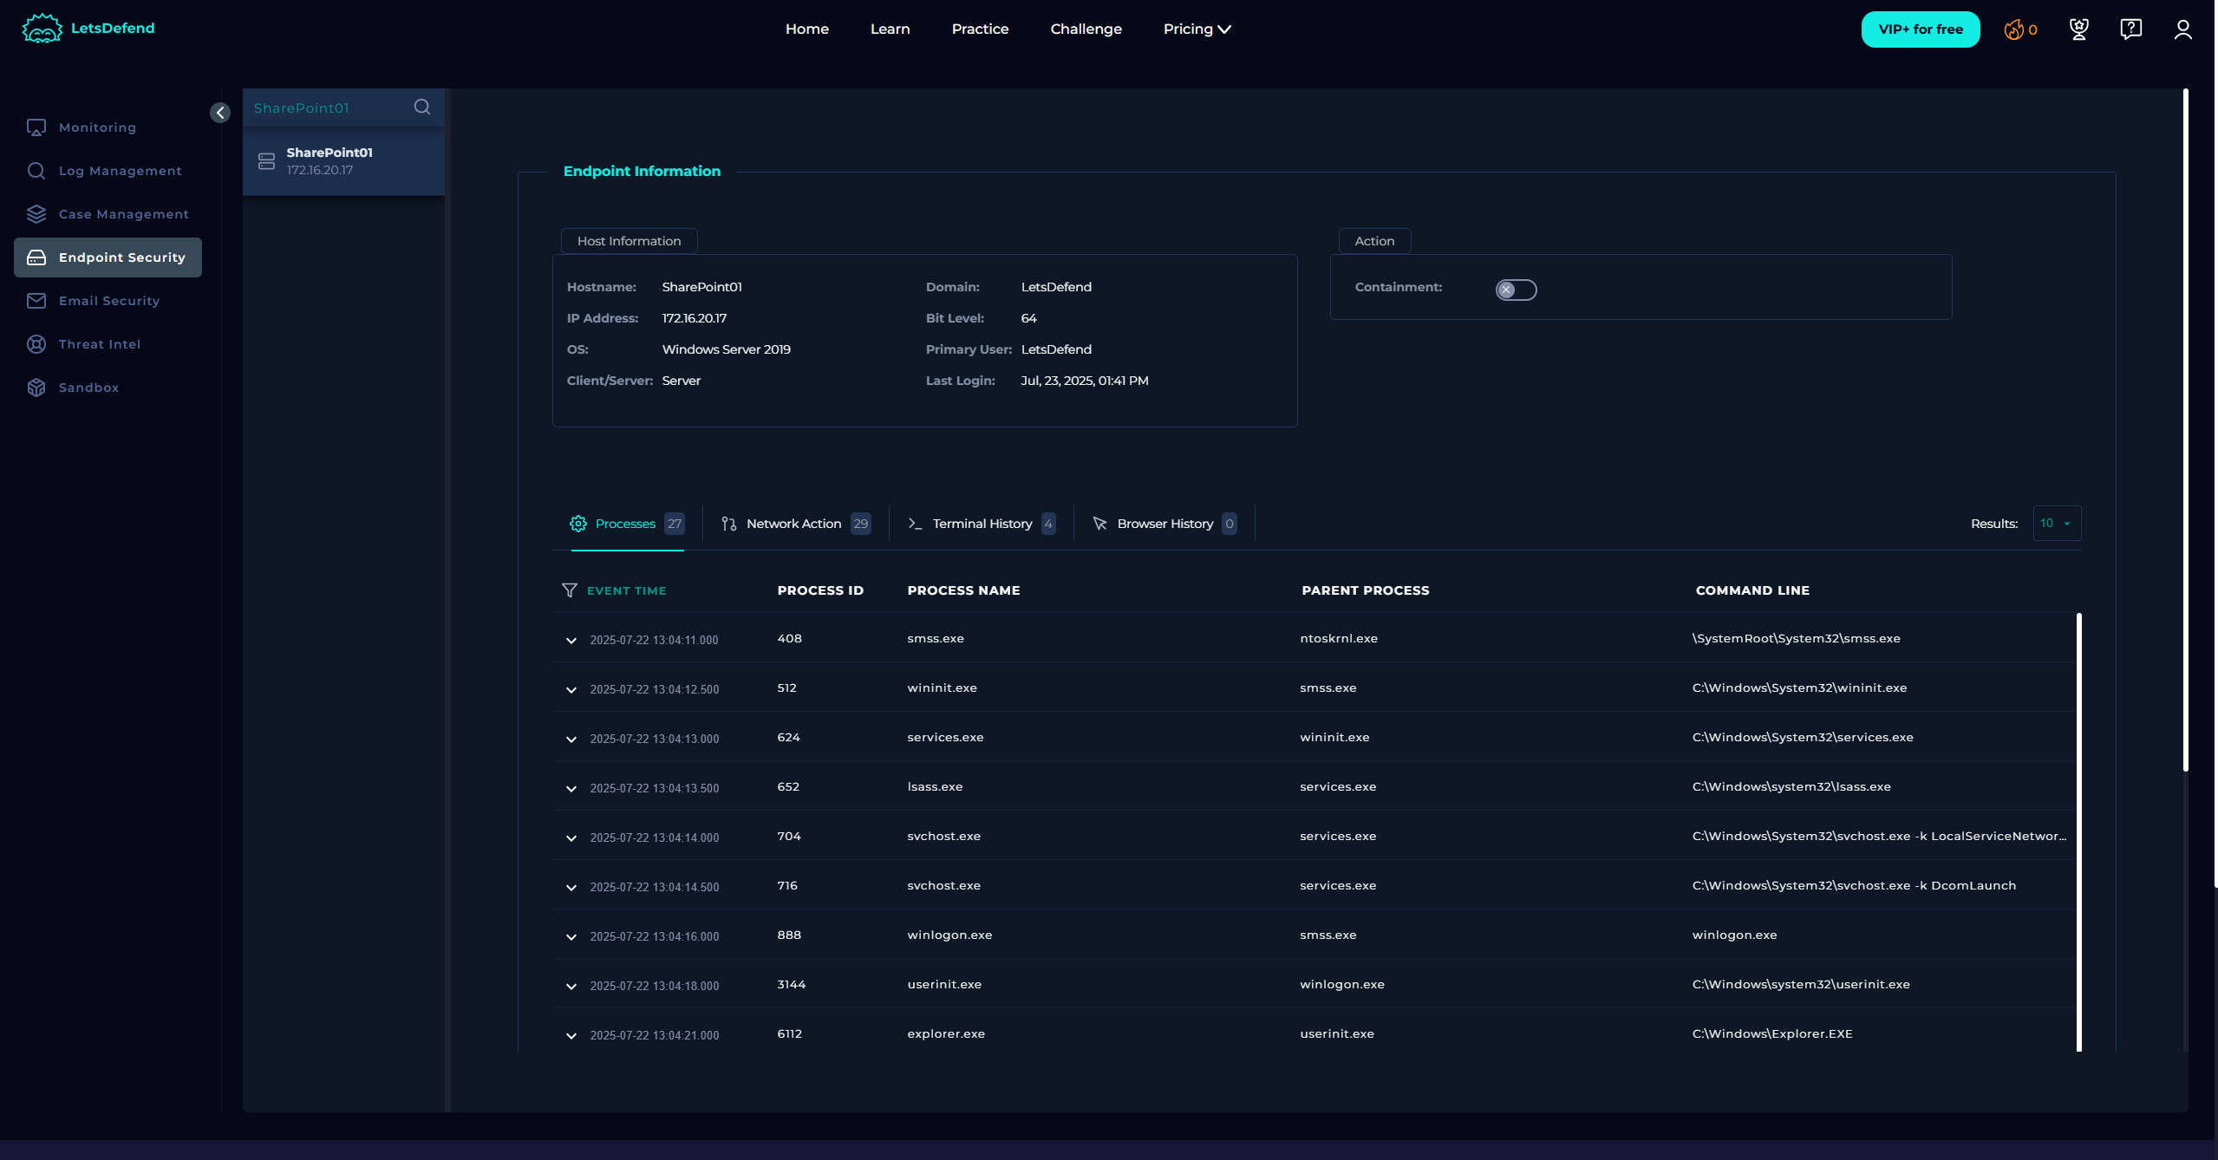Screen dimensions: 2218x1160
Task: Open the Results count dropdown
Action: point(2057,524)
